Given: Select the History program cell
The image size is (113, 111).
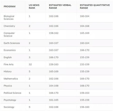Looking at the screenshot, I should [x=8, y=71].
